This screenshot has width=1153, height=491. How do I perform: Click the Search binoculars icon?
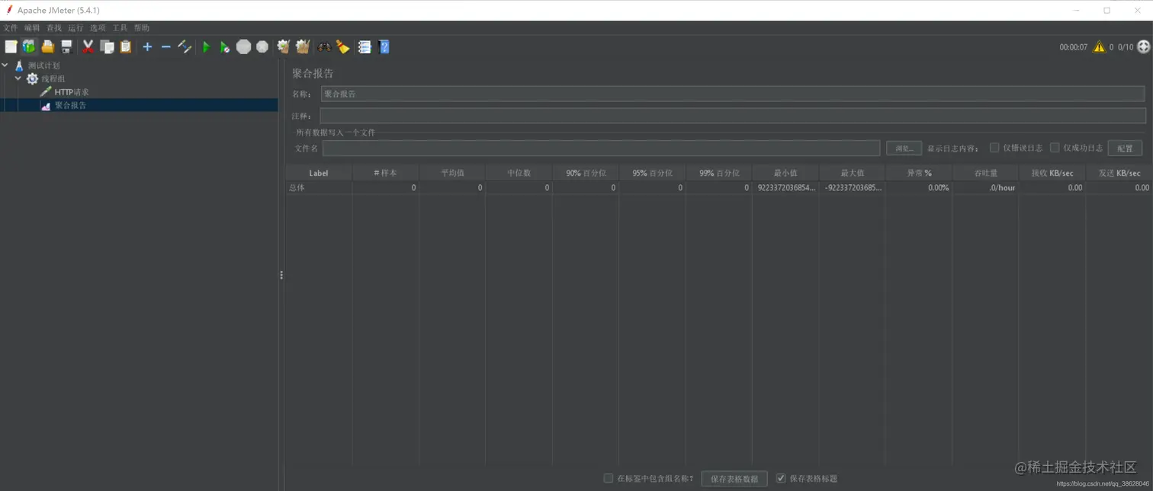(x=324, y=47)
